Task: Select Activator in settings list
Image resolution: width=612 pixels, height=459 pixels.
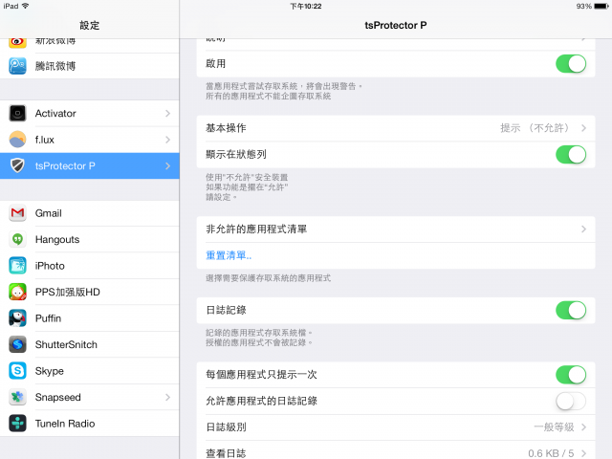Action: coord(90,113)
